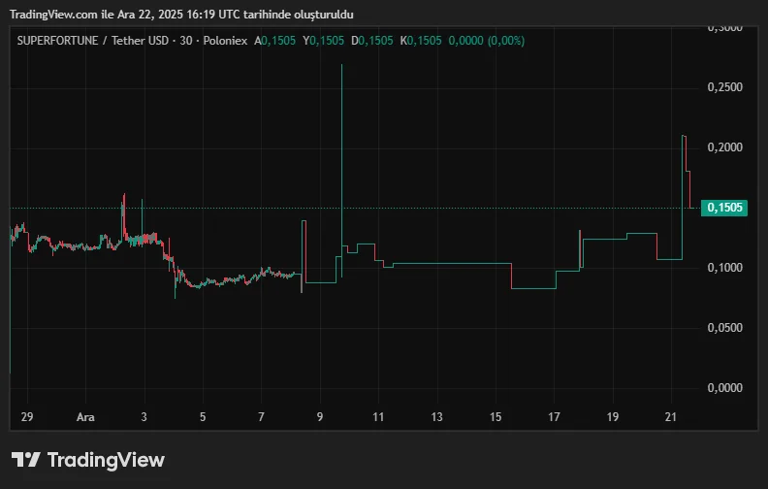768x489 pixels.
Task: Click the 29 date label on the time axis
Action: 27,417
